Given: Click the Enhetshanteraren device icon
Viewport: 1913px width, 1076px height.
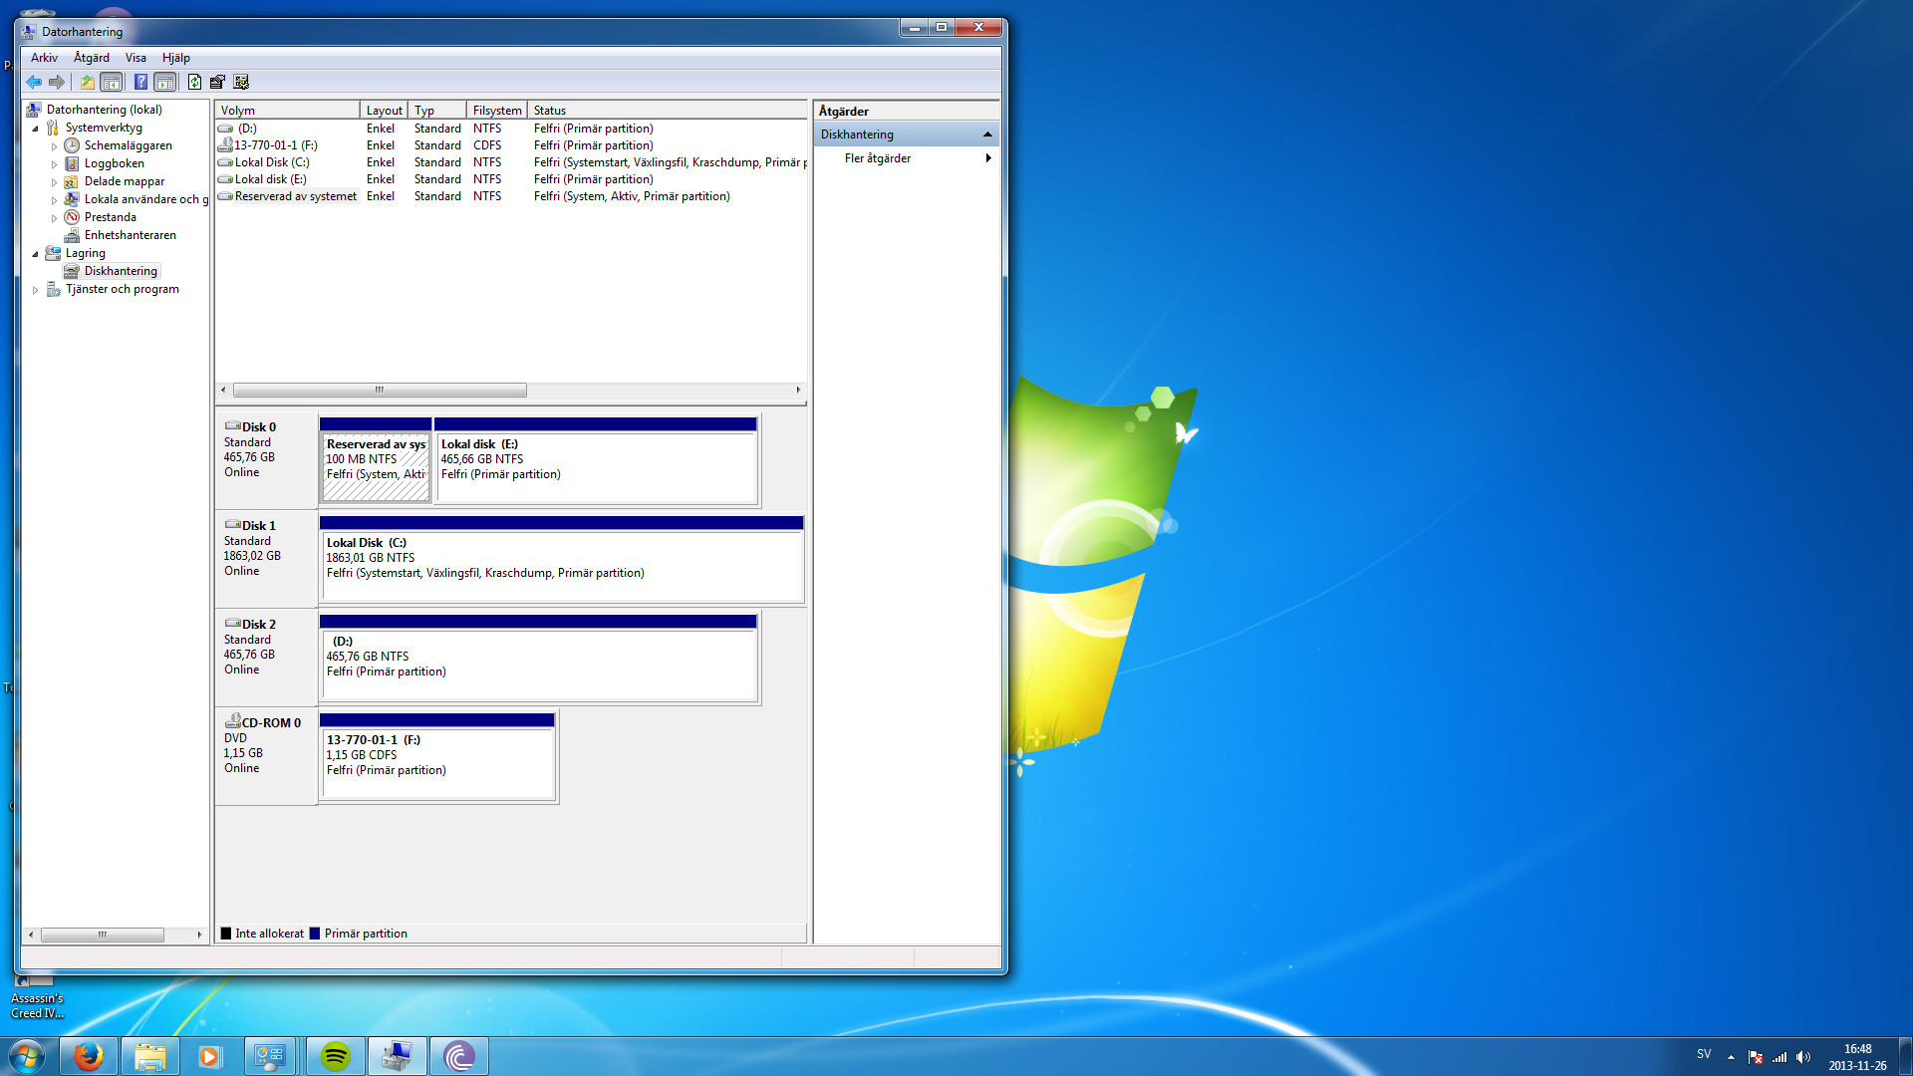Looking at the screenshot, I should point(72,235).
